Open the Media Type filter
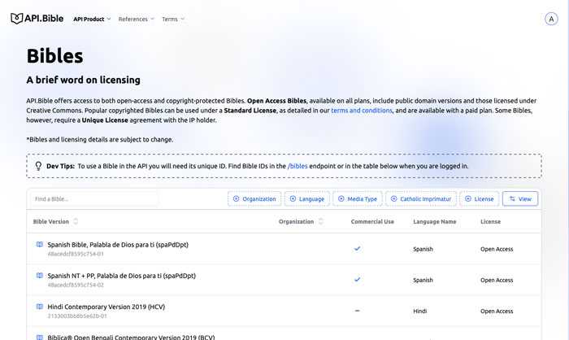Image resolution: width=569 pixels, height=340 pixels. point(358,198)
